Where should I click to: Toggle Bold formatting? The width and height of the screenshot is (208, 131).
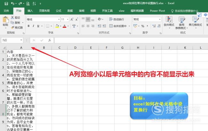(x=28, y=26)
